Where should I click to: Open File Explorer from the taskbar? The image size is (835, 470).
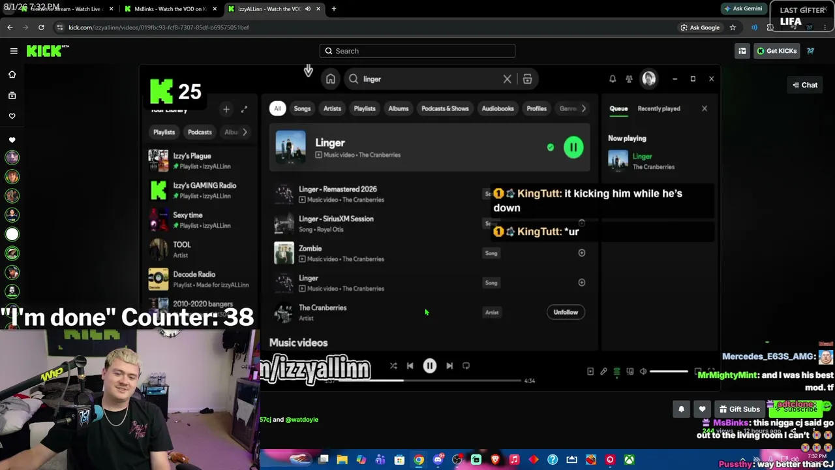pos(342,460)
